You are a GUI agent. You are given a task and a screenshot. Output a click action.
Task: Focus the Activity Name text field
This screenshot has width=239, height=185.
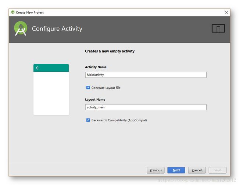coord(146,75)
